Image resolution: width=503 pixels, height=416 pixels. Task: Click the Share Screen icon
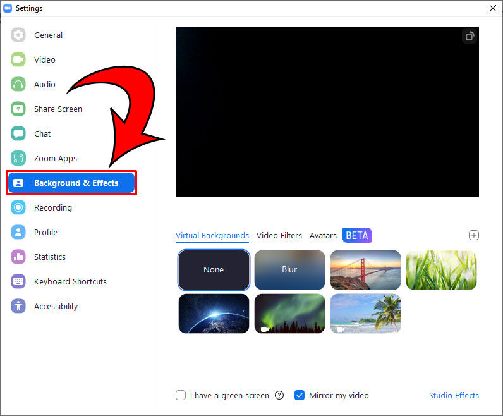18,109
